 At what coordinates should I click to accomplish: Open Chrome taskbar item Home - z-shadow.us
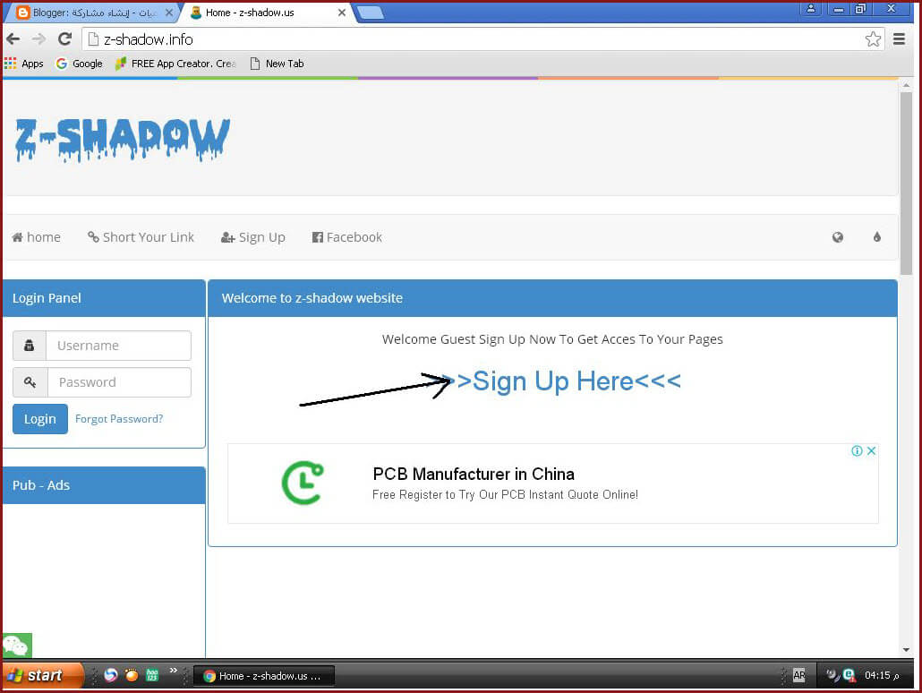[264, 676]
